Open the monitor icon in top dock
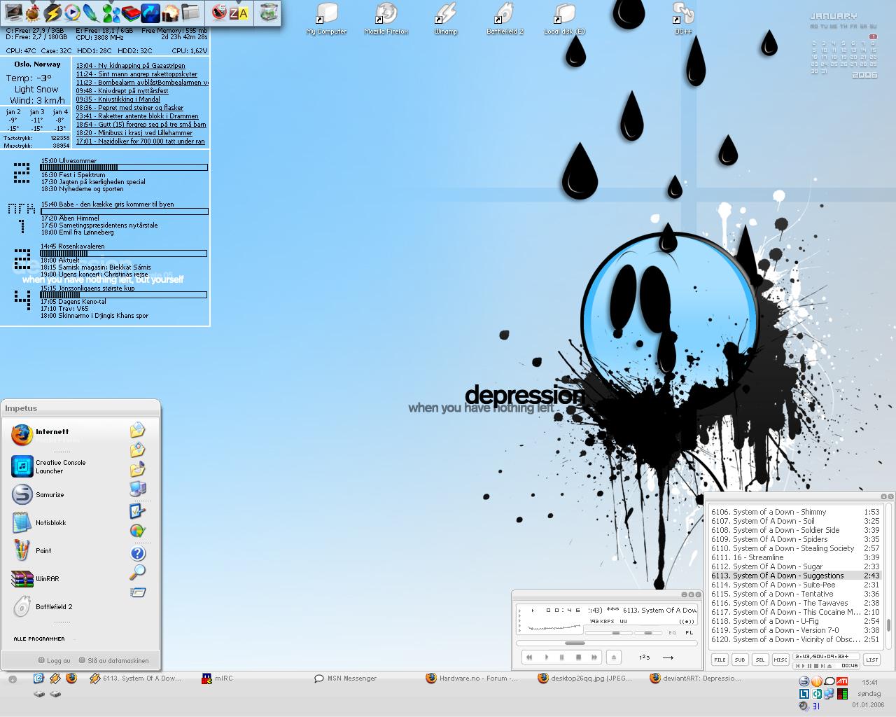The image size is (896, 717). tap(13, 12)
